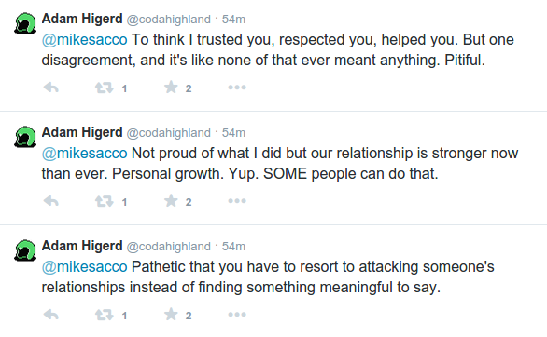Reply to the 'Pathetic that you' tweet
Screen dimensions: 547x337
pyautogui.click(x=51, y=315)
